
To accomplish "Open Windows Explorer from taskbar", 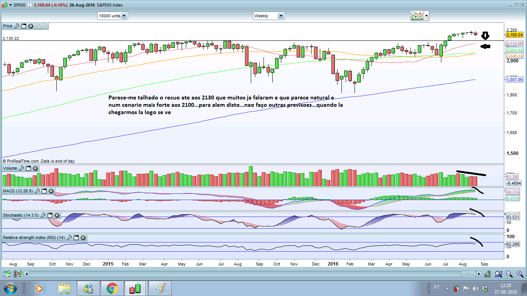I will coord(64,288).
